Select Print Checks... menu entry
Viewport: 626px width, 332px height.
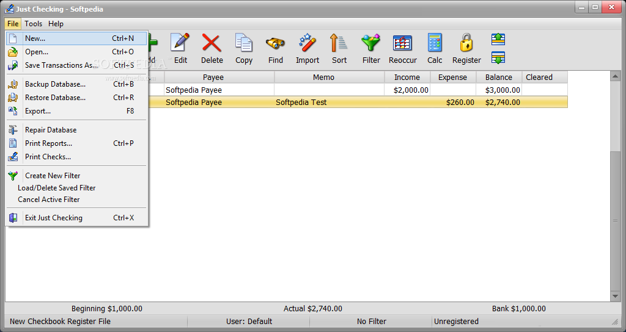pyautogui.click(x=76, y=157)
